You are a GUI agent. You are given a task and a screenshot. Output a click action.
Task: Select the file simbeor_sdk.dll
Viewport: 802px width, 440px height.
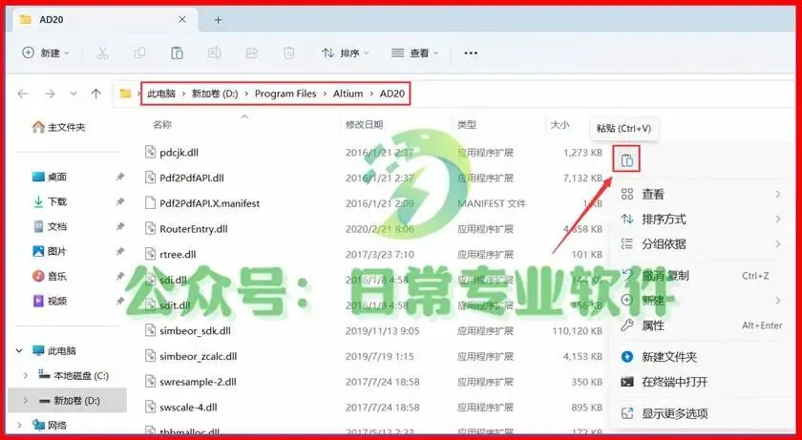(x=195, y=331)
